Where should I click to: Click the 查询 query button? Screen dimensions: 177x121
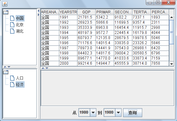click(x=133, y=112)
